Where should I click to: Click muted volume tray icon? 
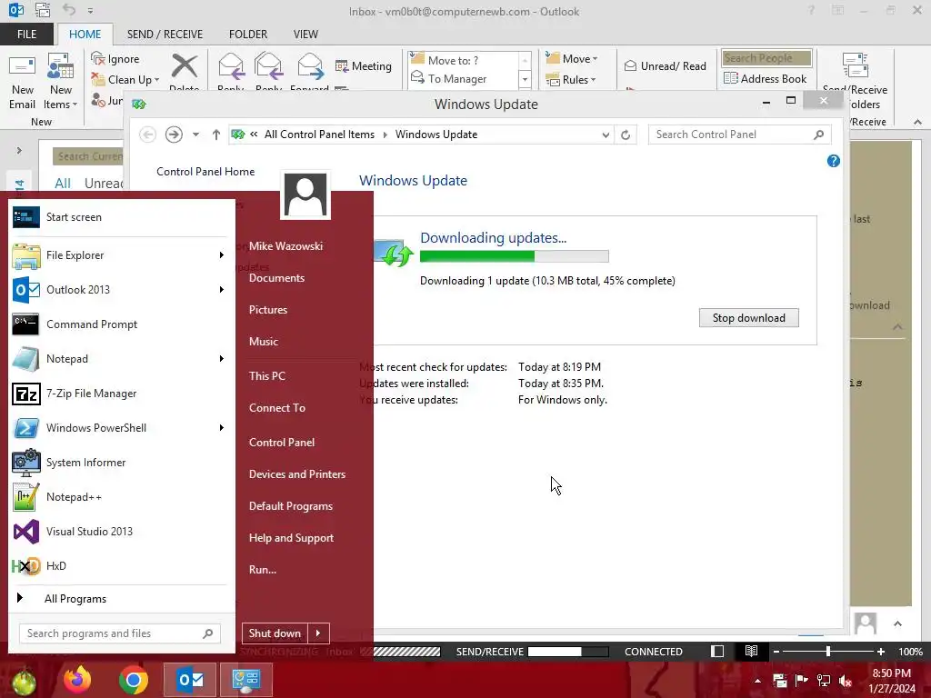[x=845, y=680]
